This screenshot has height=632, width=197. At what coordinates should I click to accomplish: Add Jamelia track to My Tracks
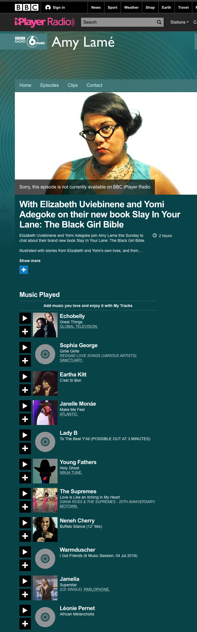coord(25,594)
